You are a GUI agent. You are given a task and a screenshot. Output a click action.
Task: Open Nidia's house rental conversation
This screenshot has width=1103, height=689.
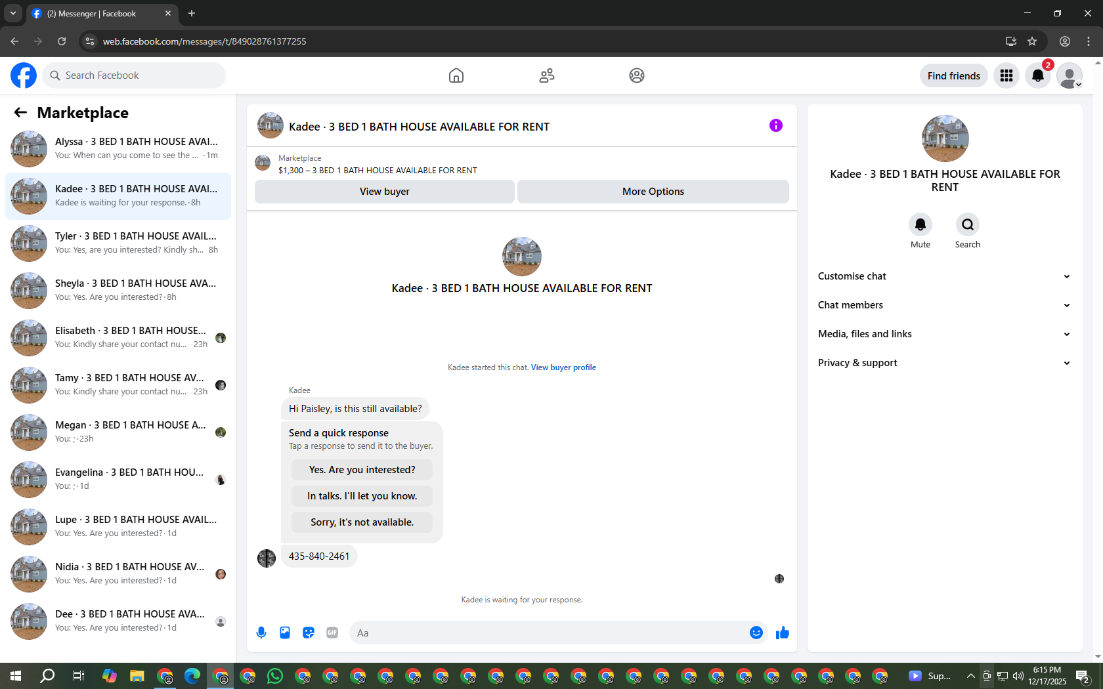click(x=118, y=574)
